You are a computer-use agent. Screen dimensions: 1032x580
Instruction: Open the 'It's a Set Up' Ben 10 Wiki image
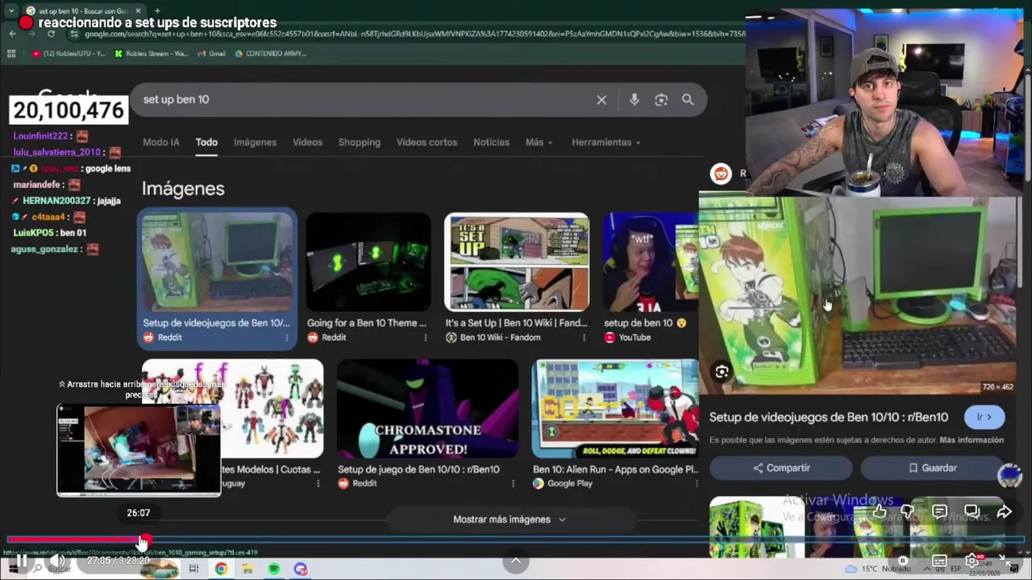pos(517,262)
